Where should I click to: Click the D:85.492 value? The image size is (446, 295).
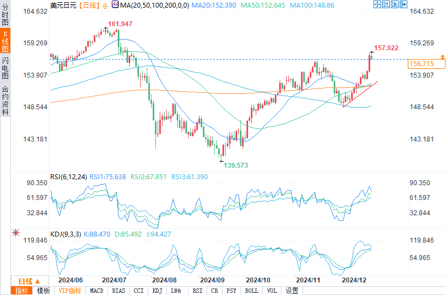coord(128,234)
